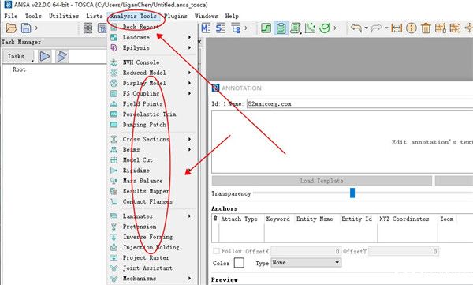473x285 pixels.
Task: Click the OffsetY value field
Action: point(404,251)
